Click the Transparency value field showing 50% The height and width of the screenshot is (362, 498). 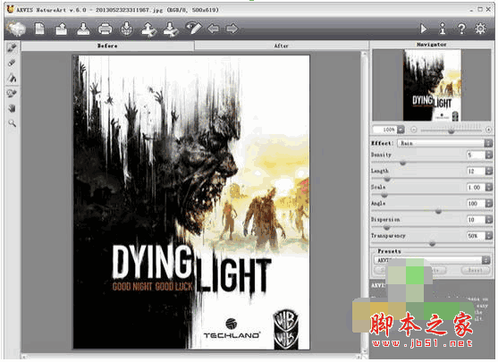(476, 236)
